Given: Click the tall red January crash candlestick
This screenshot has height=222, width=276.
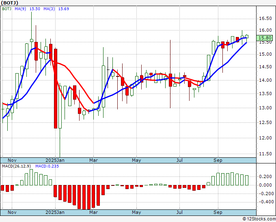Looking at the screenshot, I should point(56,89).
